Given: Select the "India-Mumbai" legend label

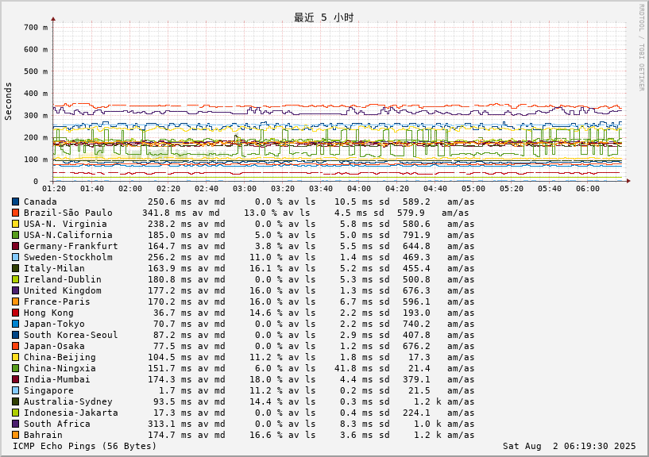Looking at the screenshot, I should pyautogui.click(x=56, y=380).
